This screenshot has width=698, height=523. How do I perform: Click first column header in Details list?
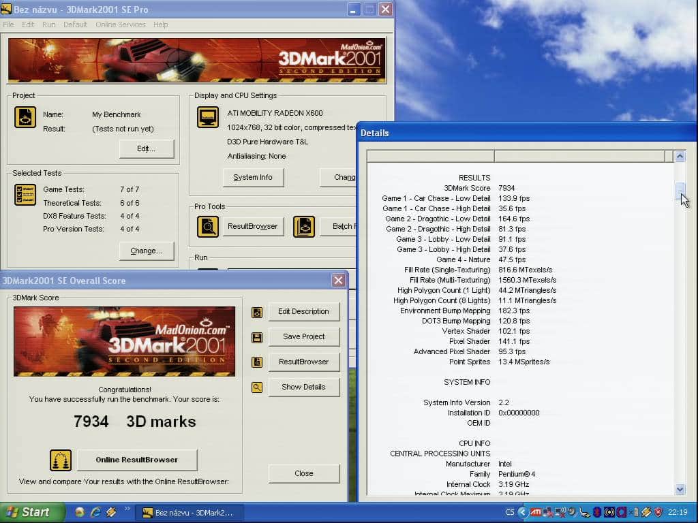431,156
